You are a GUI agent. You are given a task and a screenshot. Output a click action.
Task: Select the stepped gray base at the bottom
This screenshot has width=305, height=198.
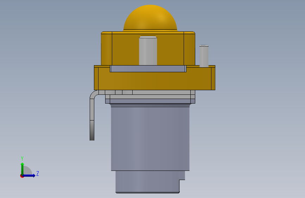150,182
